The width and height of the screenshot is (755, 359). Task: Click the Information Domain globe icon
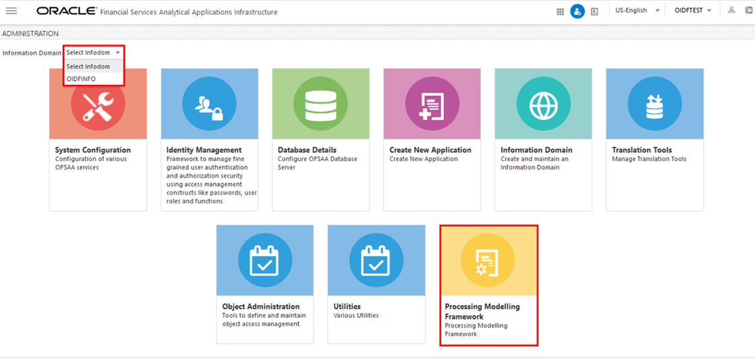tap(543, 104)
